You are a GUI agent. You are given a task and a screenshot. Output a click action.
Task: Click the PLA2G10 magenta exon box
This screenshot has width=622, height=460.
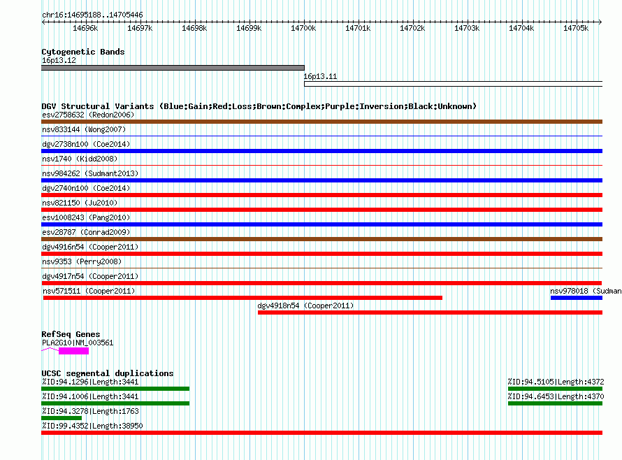[x=74, y=351]
